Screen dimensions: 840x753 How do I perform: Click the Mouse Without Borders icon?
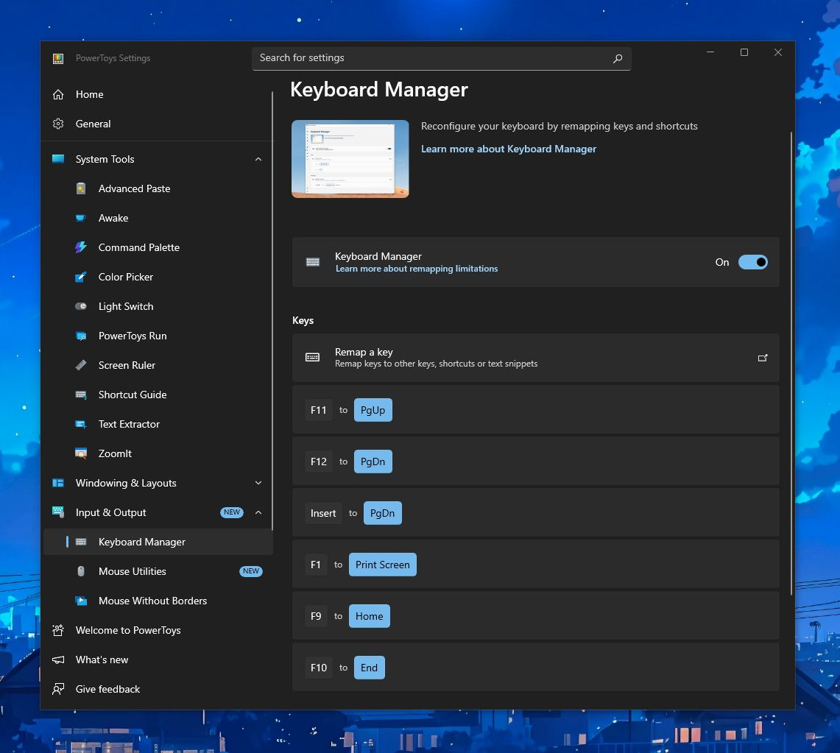pyautogui.click(x=81, y=601)
